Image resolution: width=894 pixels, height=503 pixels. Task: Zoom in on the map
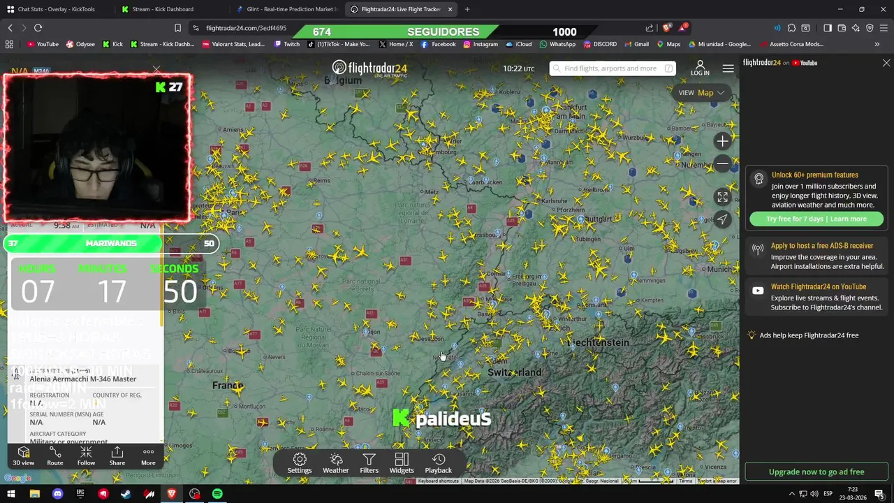722,141
